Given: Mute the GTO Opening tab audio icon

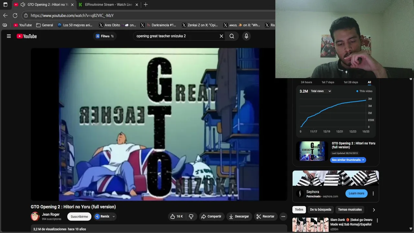Looking at the screenshot, I should (x=23, y=5).
